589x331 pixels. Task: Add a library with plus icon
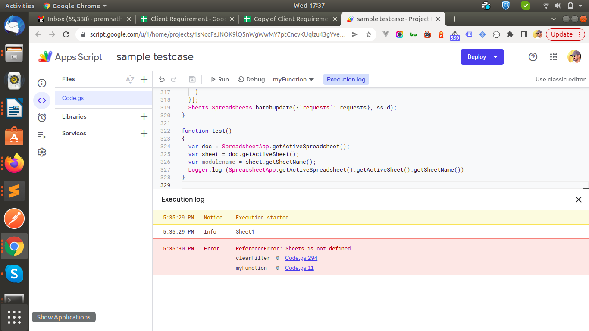point(144,117)
